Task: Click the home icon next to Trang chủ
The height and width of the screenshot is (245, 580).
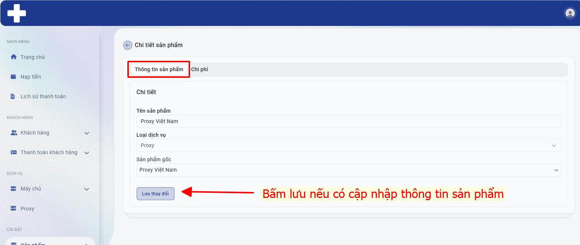Action: tap(14, 57)
